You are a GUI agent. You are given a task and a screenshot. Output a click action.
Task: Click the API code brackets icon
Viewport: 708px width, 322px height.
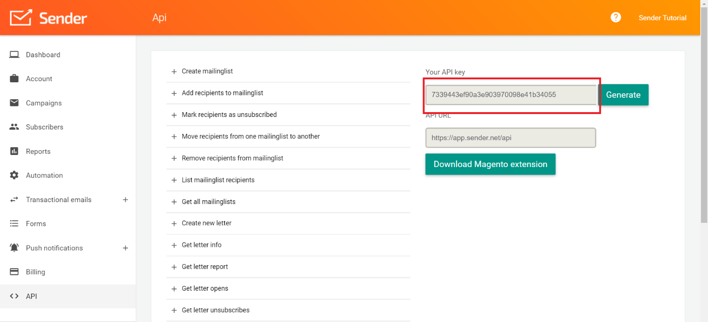14,296
